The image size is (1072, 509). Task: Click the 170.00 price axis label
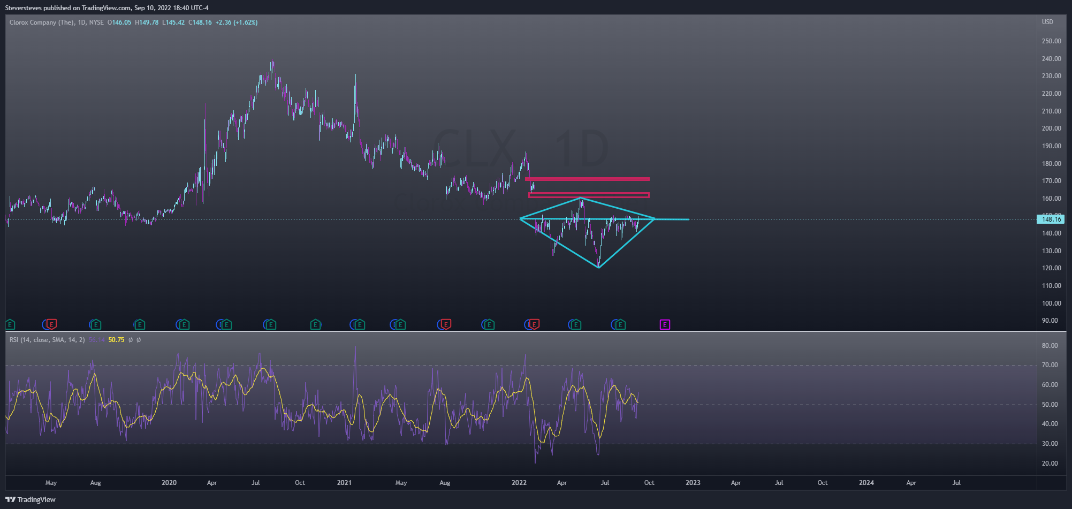click(1052, 181)
